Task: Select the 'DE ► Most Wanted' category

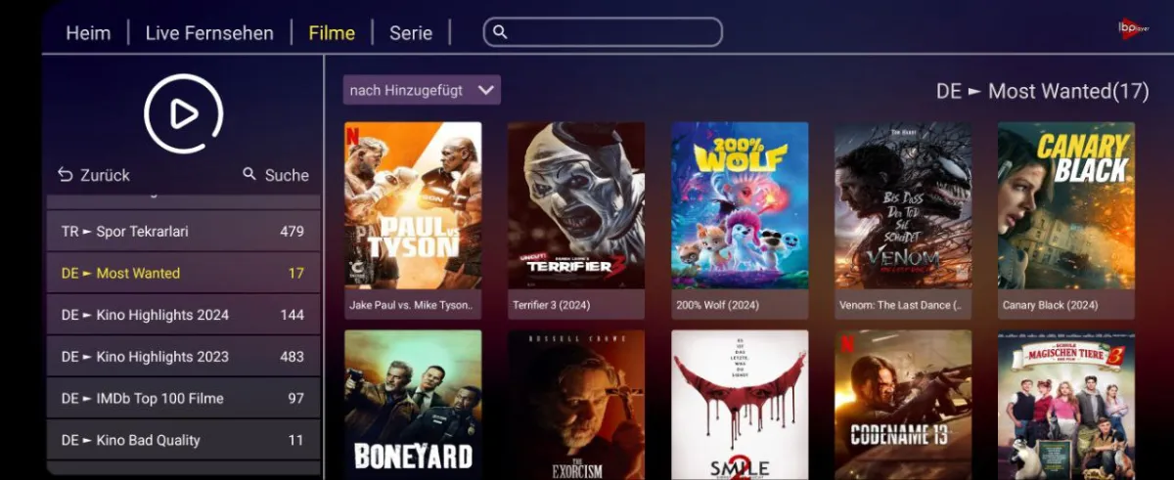Action: [184, 274]
